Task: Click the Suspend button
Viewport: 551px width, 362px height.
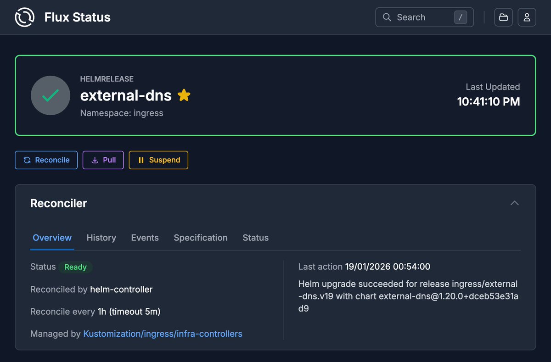Action: click(x=158, y=160)
